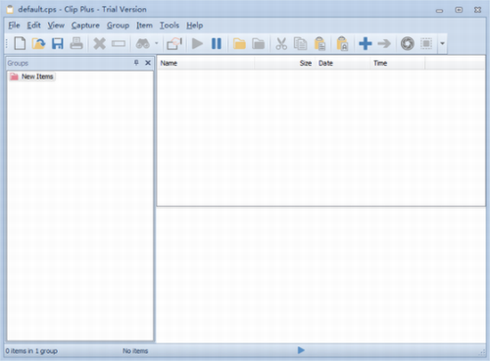Screen dimensions: 490x361
Task: Pause capture with the Pause icon
Action: click(217, 43)
